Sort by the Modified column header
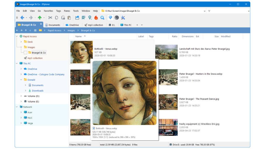This screenshot has height=149, width=265. 226,36
